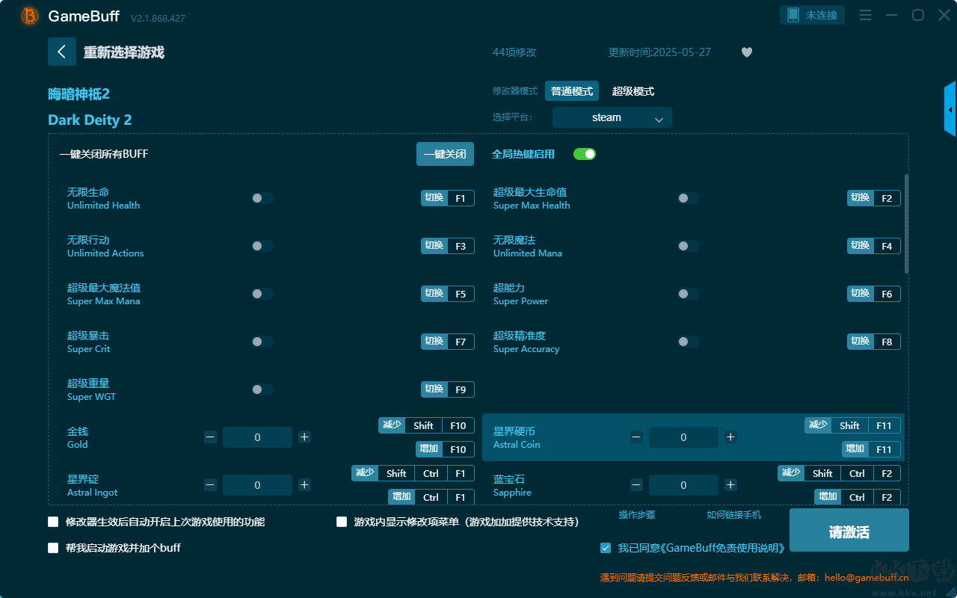957x598 pixels.
Task: Expand the right side panel arrow
Action: [x=950, y=110]
